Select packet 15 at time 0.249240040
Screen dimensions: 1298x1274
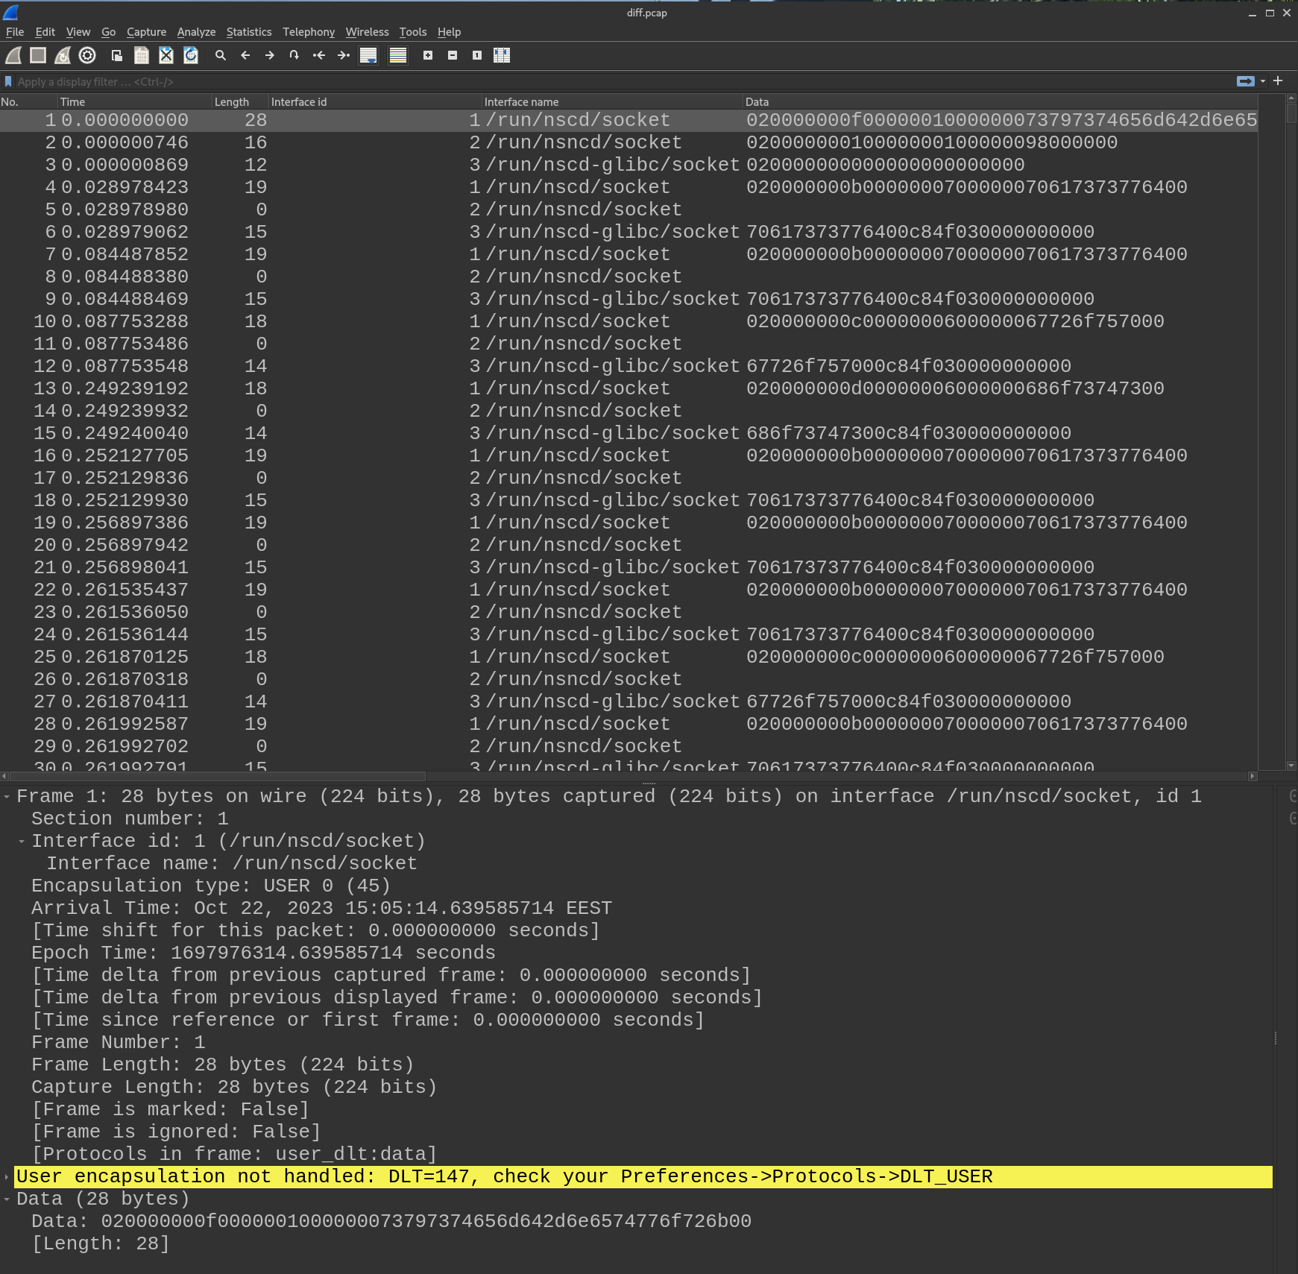[x=628, y=433]
